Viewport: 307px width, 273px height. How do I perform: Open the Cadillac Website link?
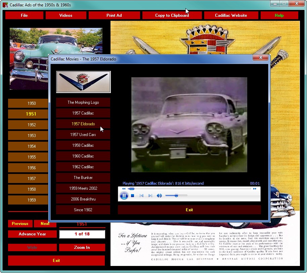[x=231, y=15]
